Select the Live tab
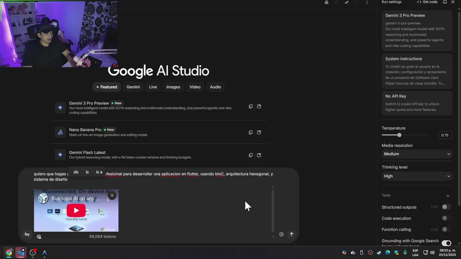This screenshot has height=259, width=461. (x=153, y=87)
